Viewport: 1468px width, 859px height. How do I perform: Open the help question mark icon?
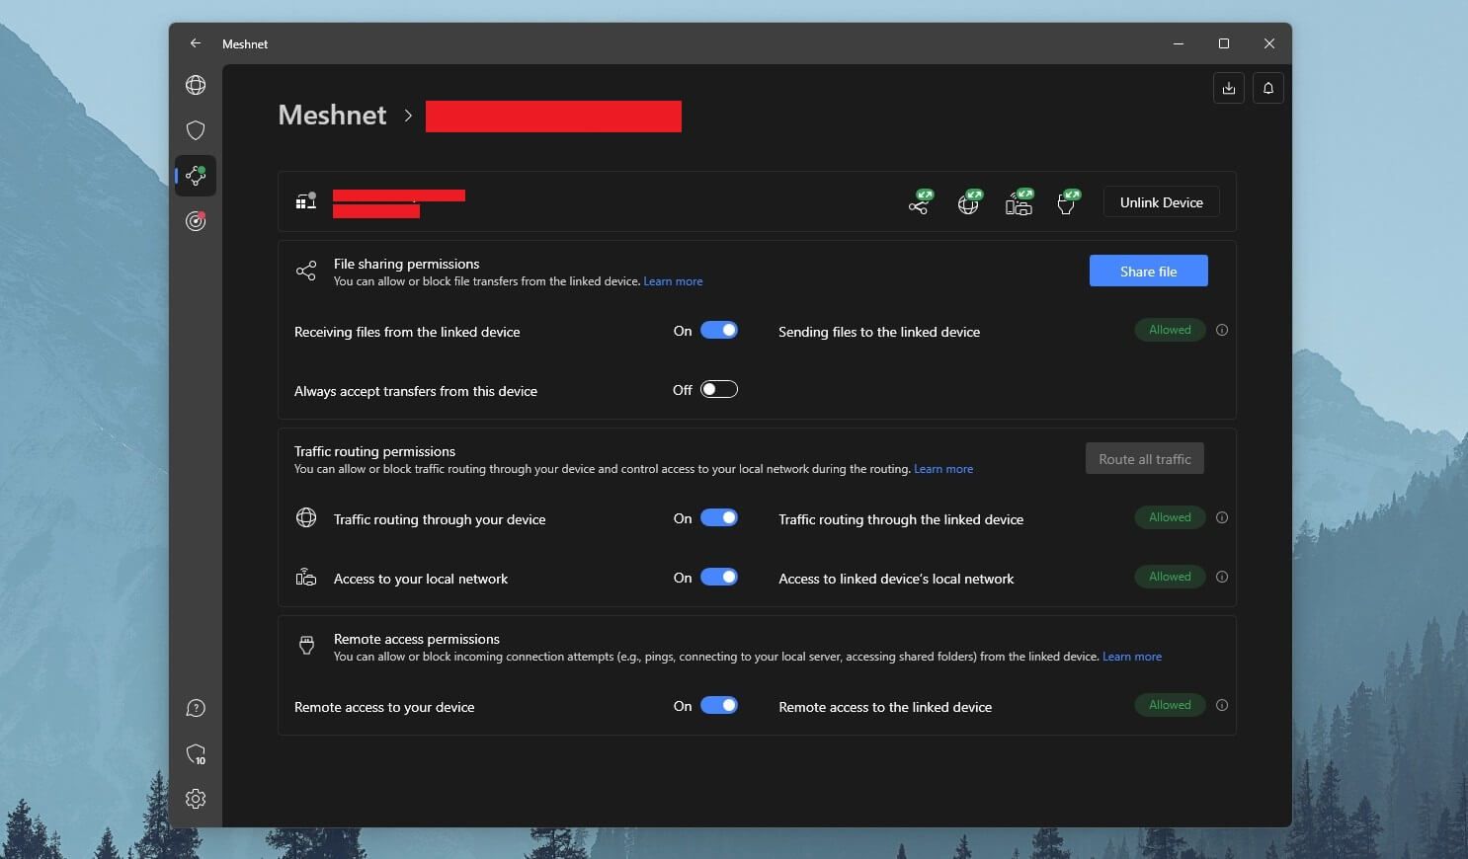196,708
